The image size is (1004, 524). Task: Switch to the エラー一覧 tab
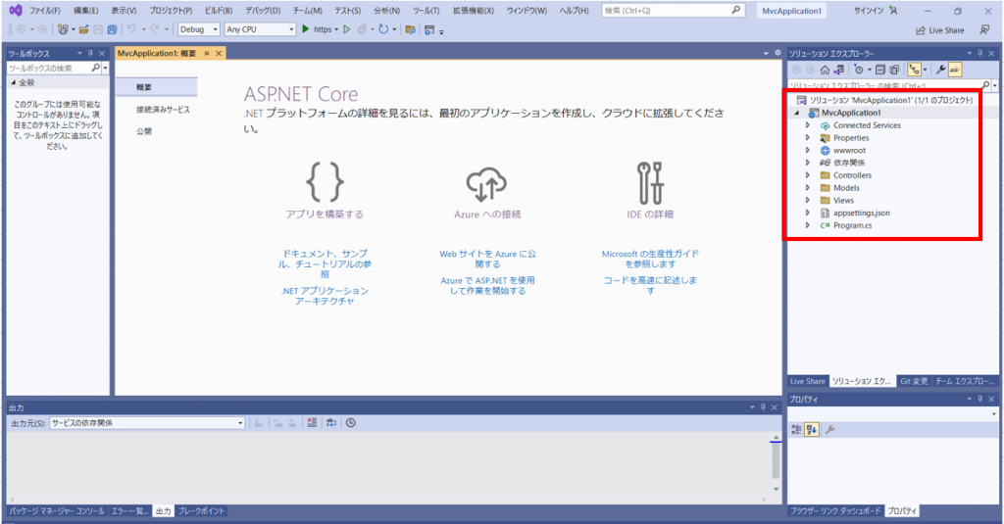click(x=130, y=511)
